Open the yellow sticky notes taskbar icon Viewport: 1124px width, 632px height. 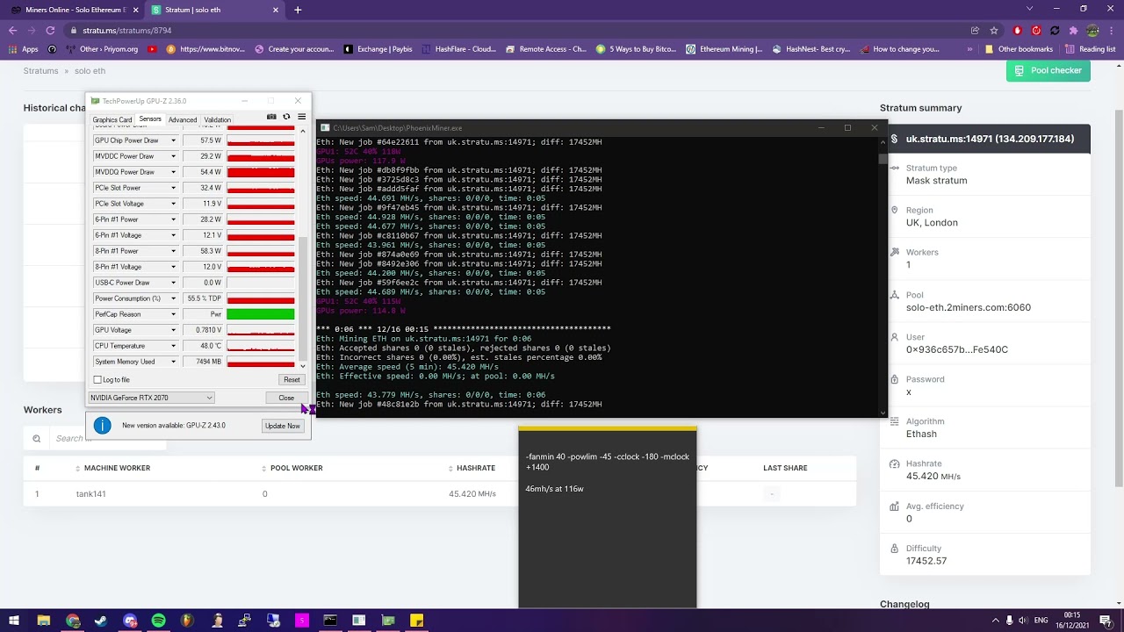pos(417,621)
